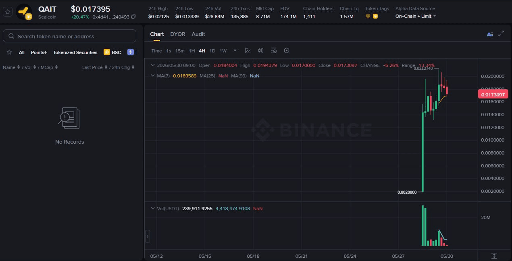Click the 0.0020000 low price marker
Image resolution: width=512 pixels, height=261 pixels.
(x=407, y=192)
